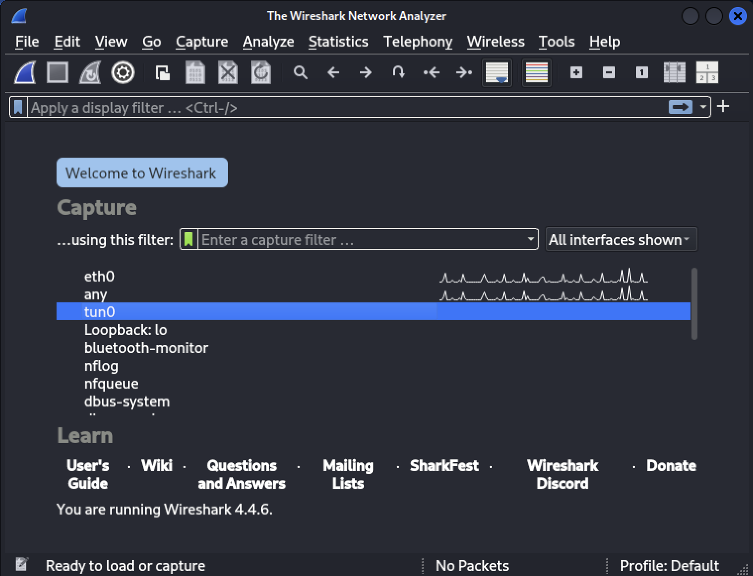Start capturing packets with shark fin icon
Screen dimensions: 753x576
click(x=25, y=73)
